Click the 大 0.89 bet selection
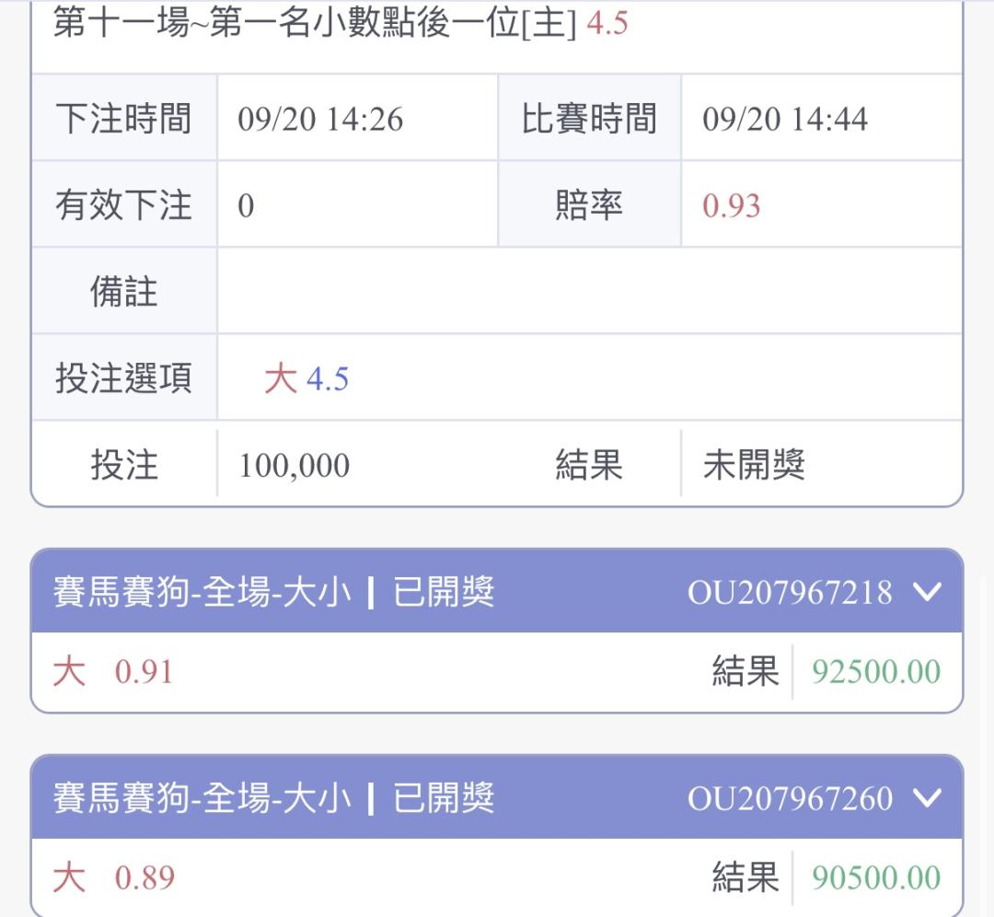Viewport: 994px width, 917px height. (x=113, y=877)
